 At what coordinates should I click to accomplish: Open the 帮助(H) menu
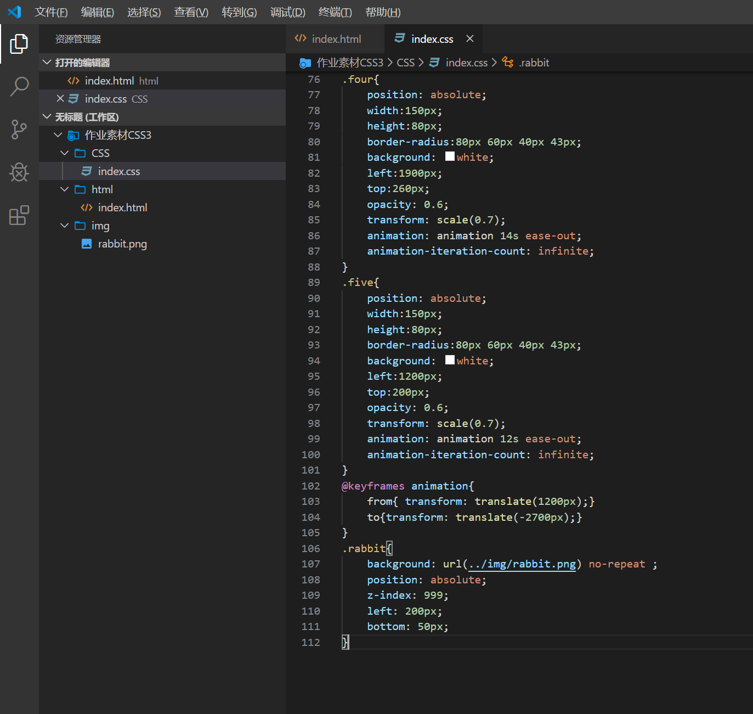click(x=383, y=12)
